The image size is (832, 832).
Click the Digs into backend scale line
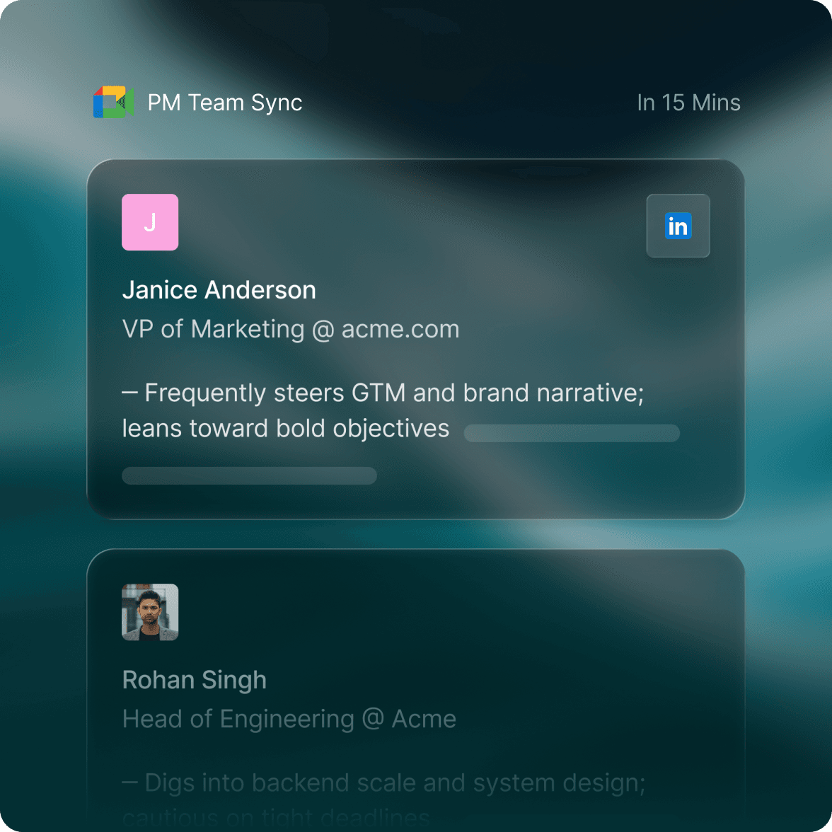tap(383, 783)
